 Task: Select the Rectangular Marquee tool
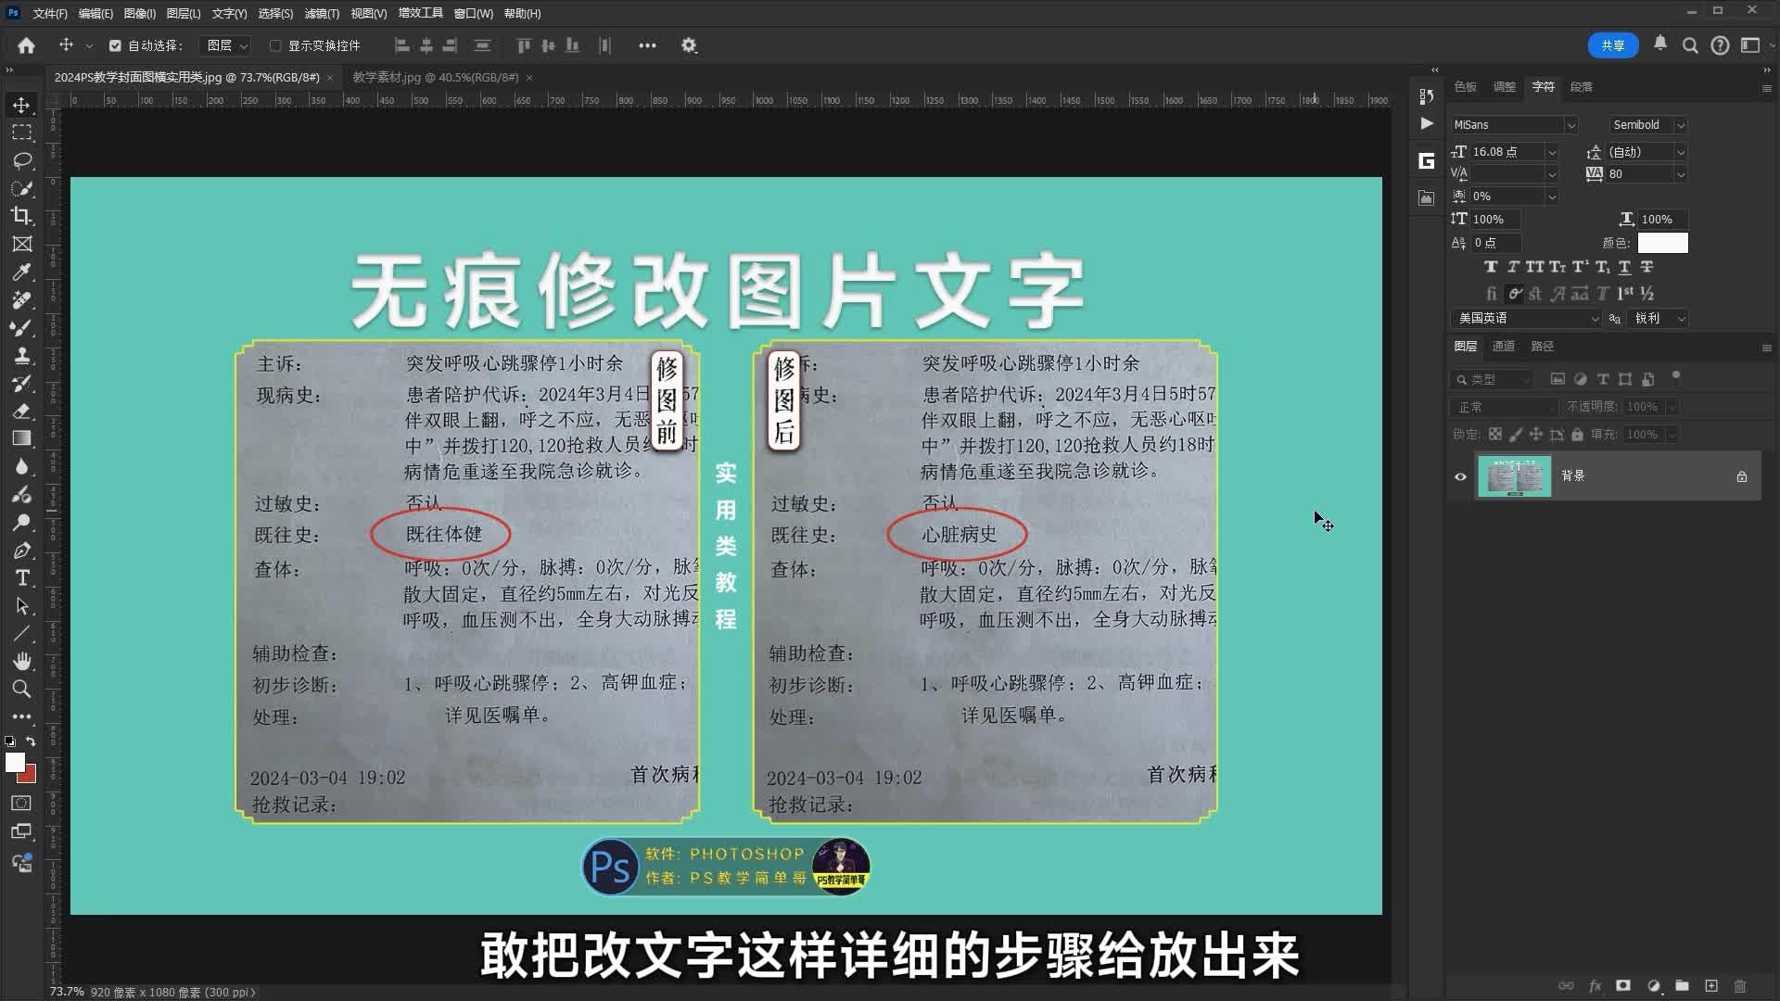pos(21,133)
